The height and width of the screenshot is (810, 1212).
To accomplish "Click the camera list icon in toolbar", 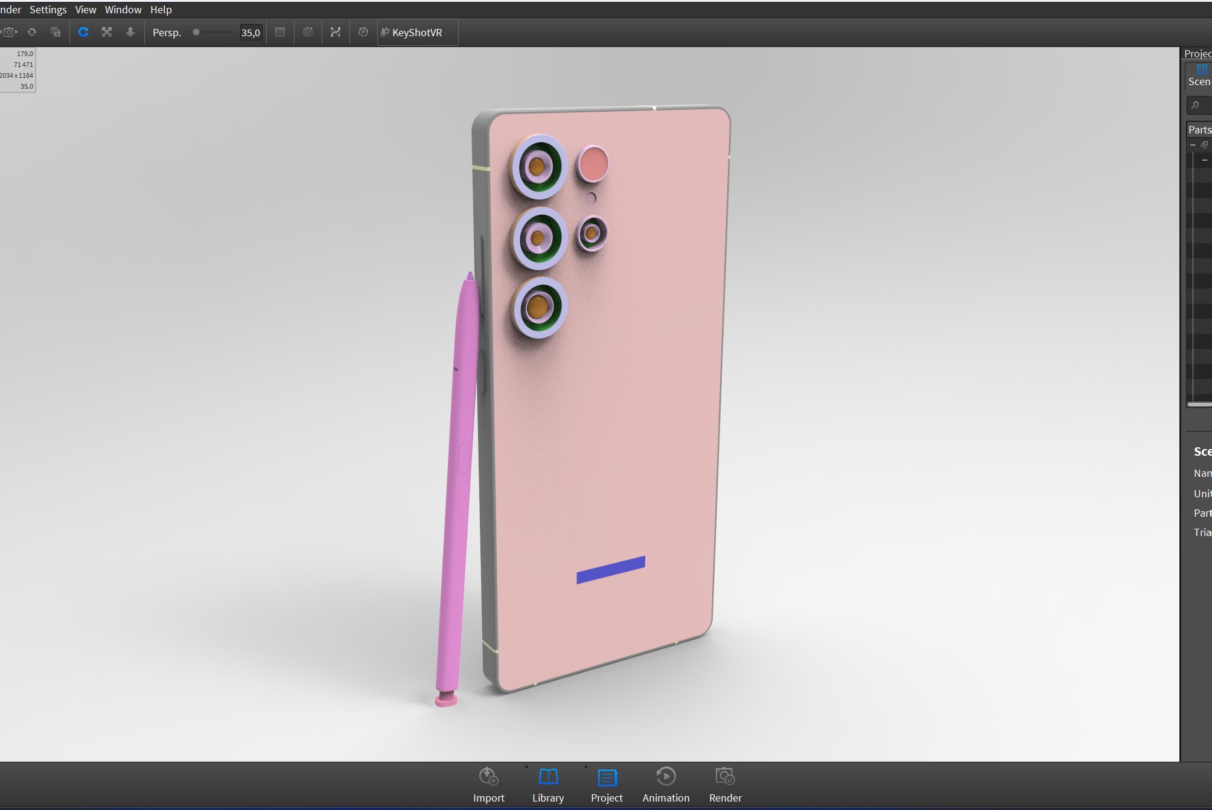I will point(10,32).
